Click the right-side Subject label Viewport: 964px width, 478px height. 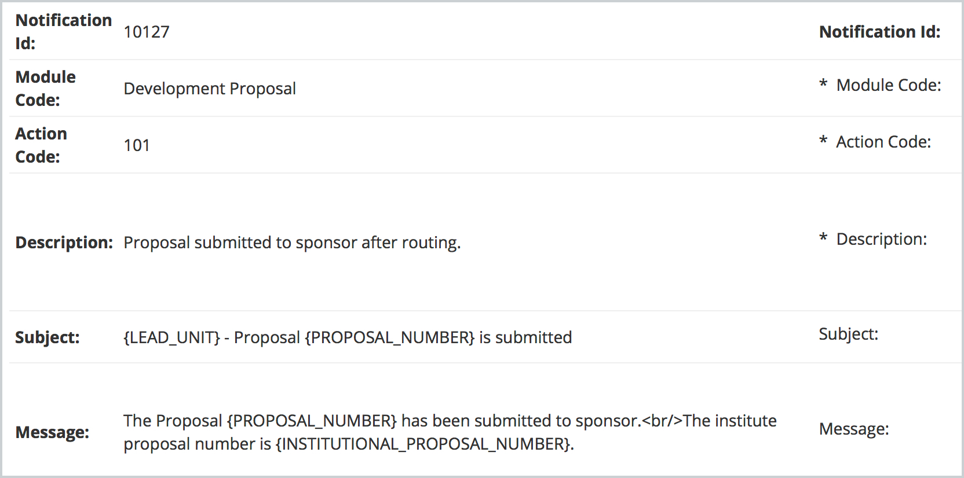click(848, 334)
